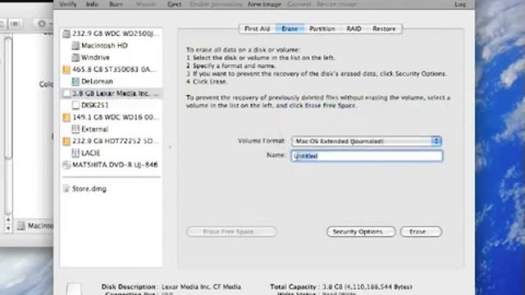Viewport: 525px width, 295px height.
Task: Select MATSHITA DVD-R UJ-846 row
Action: 112,165
